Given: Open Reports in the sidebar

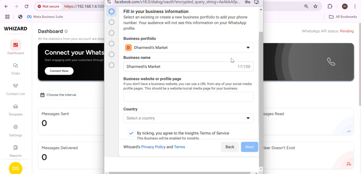Looking at the screenshot, I should click(x=16, y=151).
